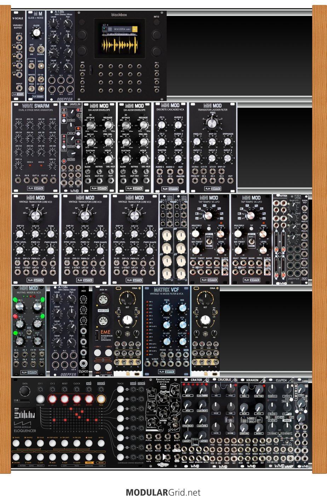
Task: Click the Eloquencer DATA encoder
Action: [25, 391]
